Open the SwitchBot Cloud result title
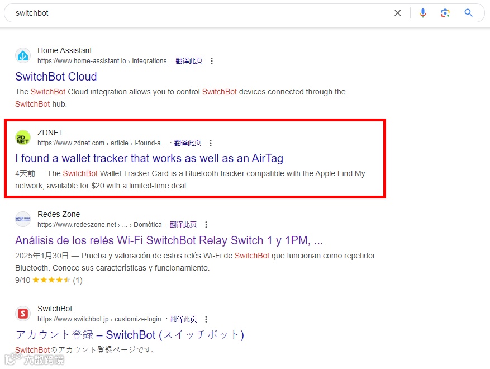The image size is (490, 369). tap(56, 77)
